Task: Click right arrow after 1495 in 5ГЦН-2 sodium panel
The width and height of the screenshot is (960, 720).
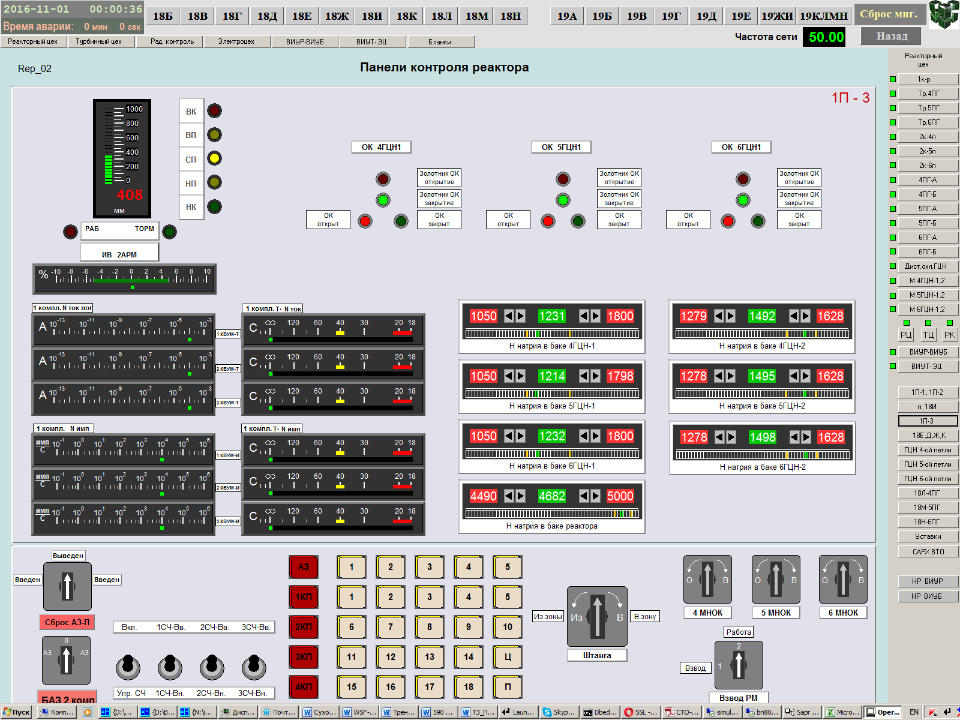Action: (x=805, y=376)
